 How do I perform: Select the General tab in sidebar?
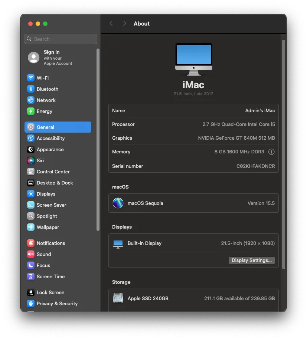tap(45, 127)
